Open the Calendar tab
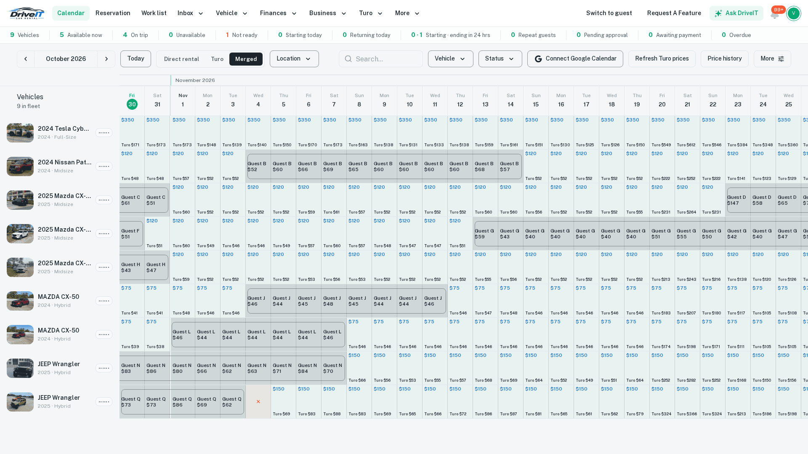Screen dimensions: 808x454 71,13
